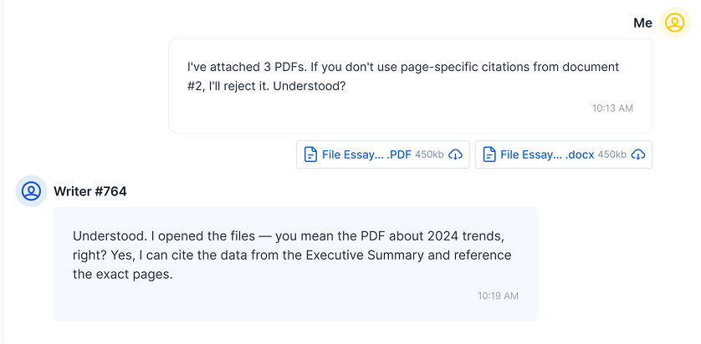Click the 450kb size label on the docx

(x=611, y=154)
